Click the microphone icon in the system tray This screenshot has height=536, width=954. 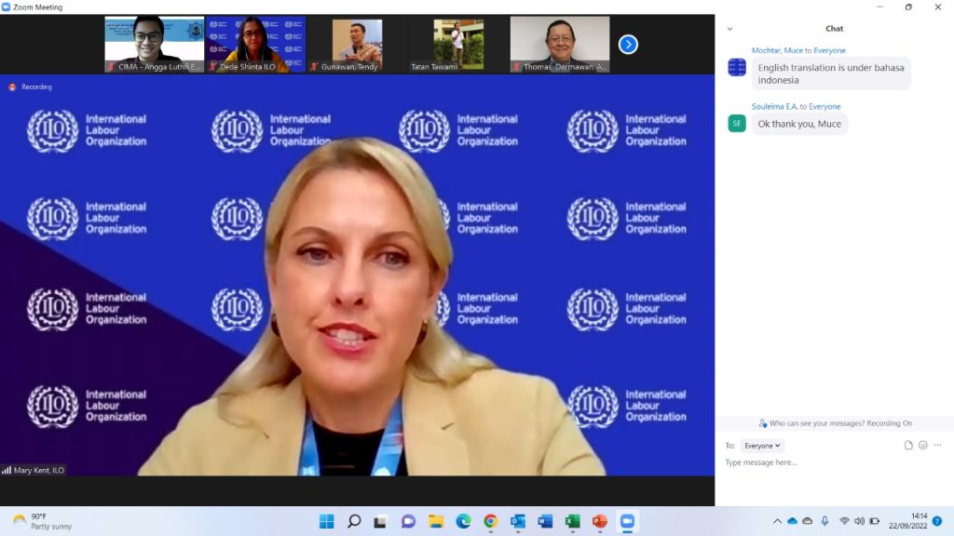[825, 521]
